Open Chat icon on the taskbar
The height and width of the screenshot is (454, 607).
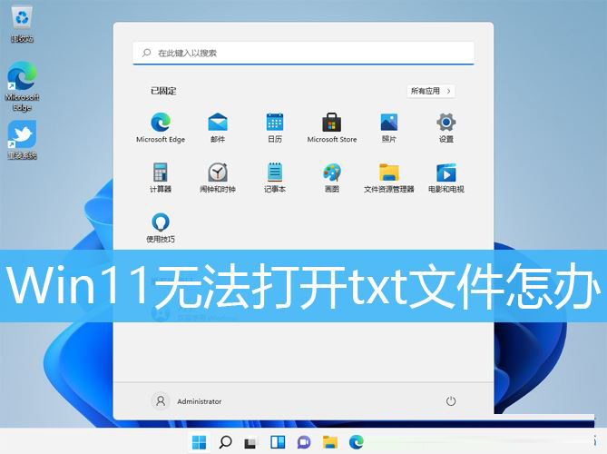coord(304,442)
